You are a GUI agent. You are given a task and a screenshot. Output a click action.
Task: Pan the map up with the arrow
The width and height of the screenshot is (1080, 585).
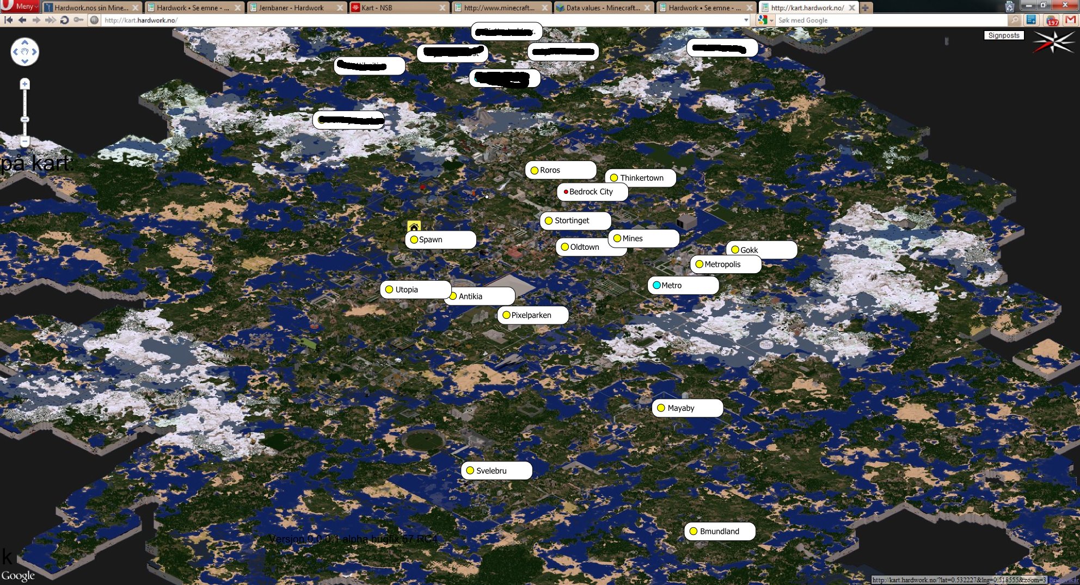[24, 42]
